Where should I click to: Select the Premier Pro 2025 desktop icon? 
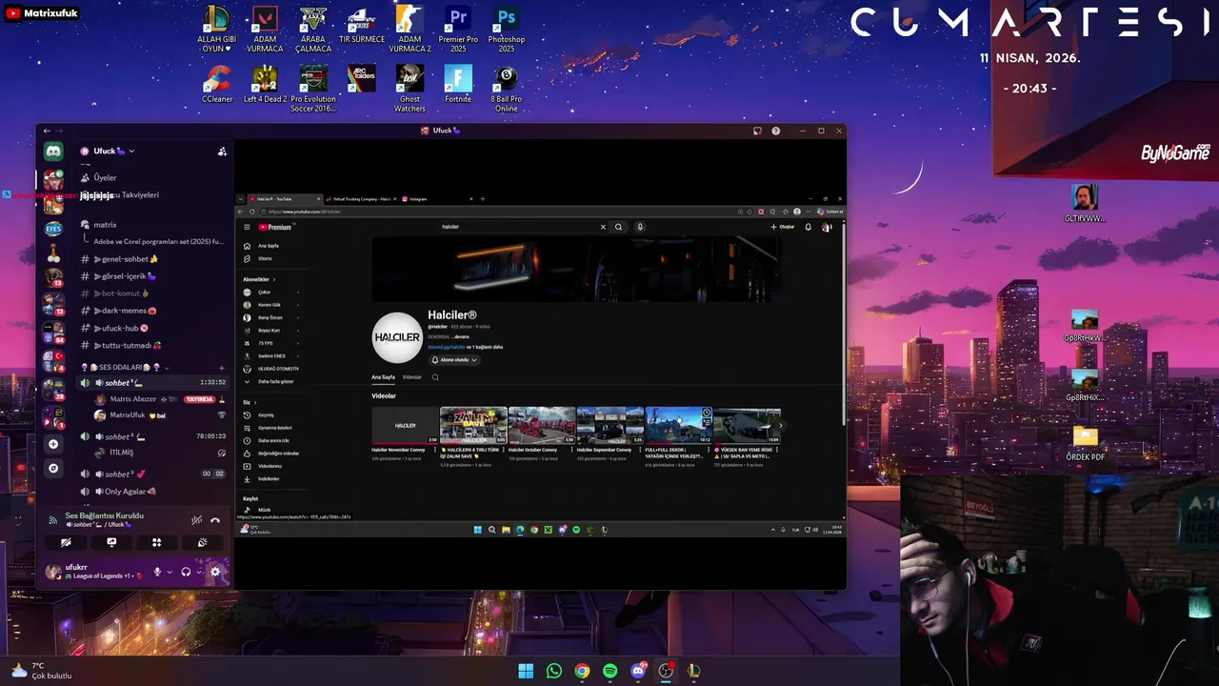pos(458,30)
